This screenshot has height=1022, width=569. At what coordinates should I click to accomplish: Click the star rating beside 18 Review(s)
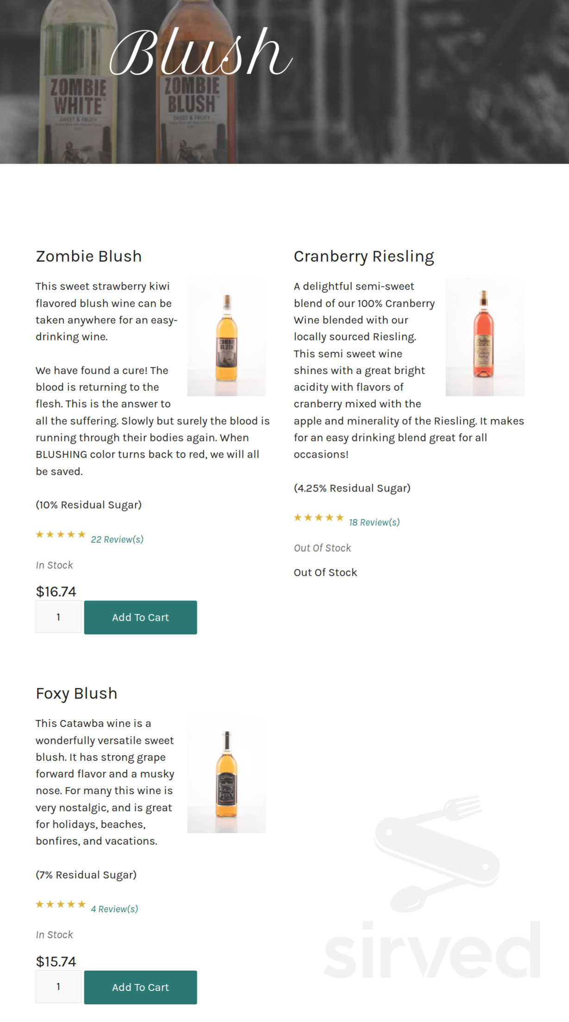(x=319, y=517)
